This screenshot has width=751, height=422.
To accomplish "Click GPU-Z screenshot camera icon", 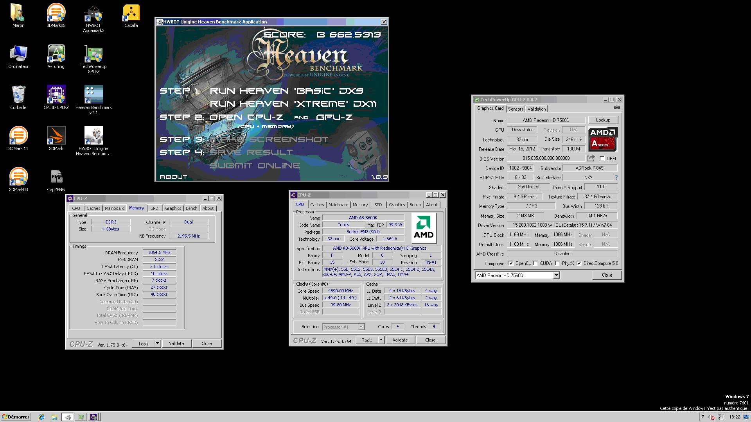I will pos(617,107).
